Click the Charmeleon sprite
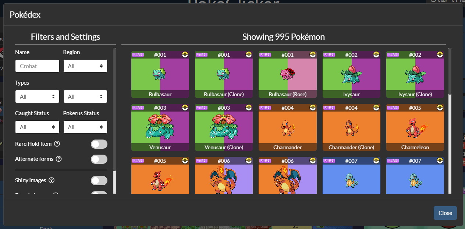This screenshot has height=229, width=465. (x=416, y=127)
